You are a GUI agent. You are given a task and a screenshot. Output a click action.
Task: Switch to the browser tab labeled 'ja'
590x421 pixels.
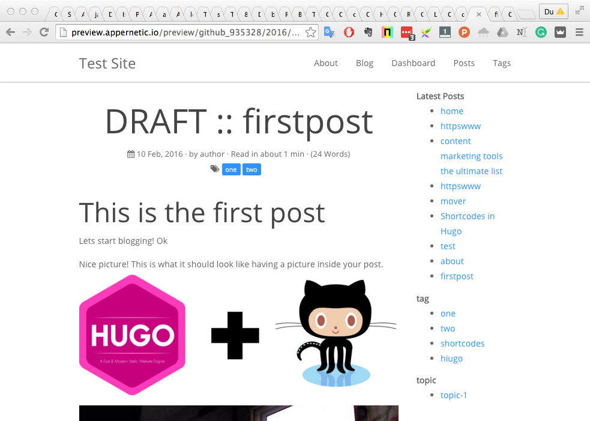[96, 14]
